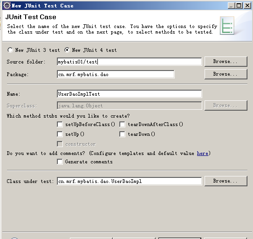This screenshot has height=239, width=253.
Task: Click the Package field with cn.mrf.mybatis.dao
Action: click(116, 74)
